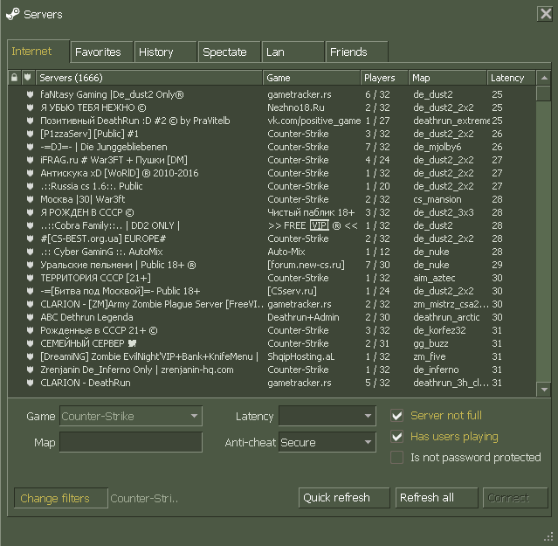Image resolution: width=558 pixels, height=546 pixels.
Task: Open the History tab
Action: [165, 52]
